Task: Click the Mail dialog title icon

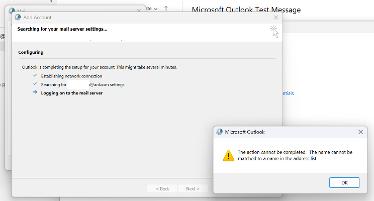Action: (x=12, y=11)
